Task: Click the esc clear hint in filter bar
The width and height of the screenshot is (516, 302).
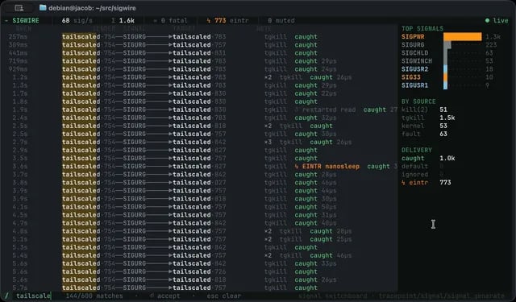Action: coord(224,296)
